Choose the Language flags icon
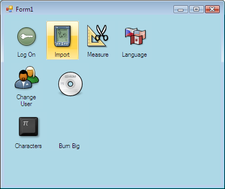 click(x=135, y=36)
